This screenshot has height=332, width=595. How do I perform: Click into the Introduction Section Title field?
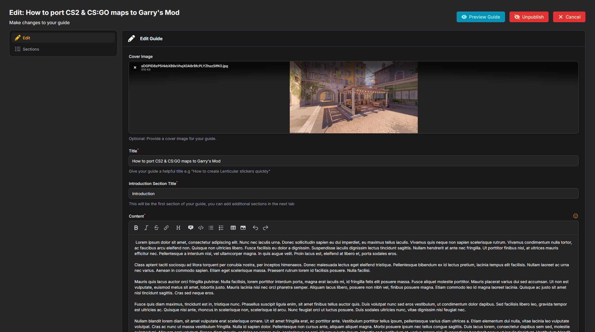tap(353, 194)
